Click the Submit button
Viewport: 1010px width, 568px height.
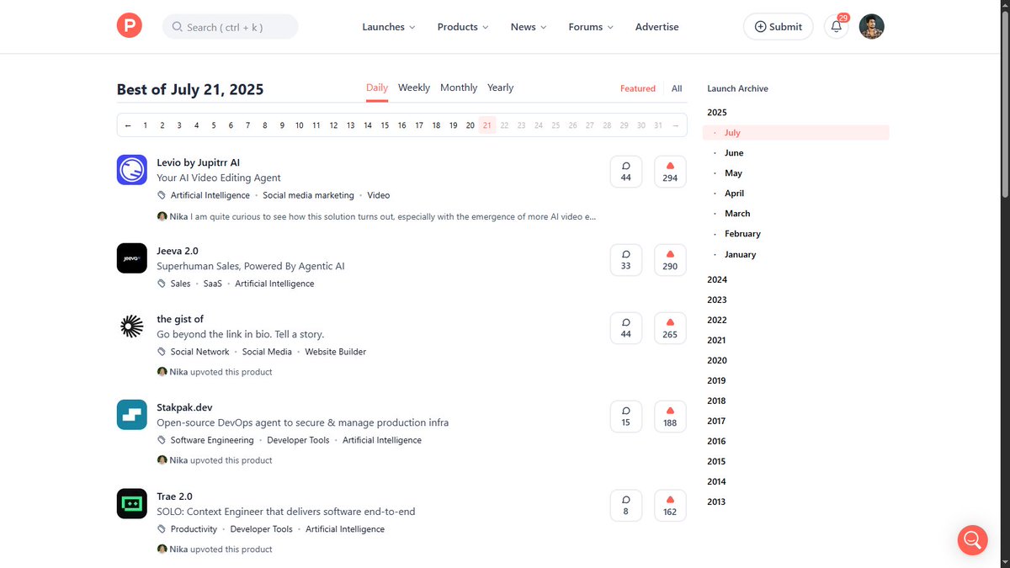coord(779,27)
